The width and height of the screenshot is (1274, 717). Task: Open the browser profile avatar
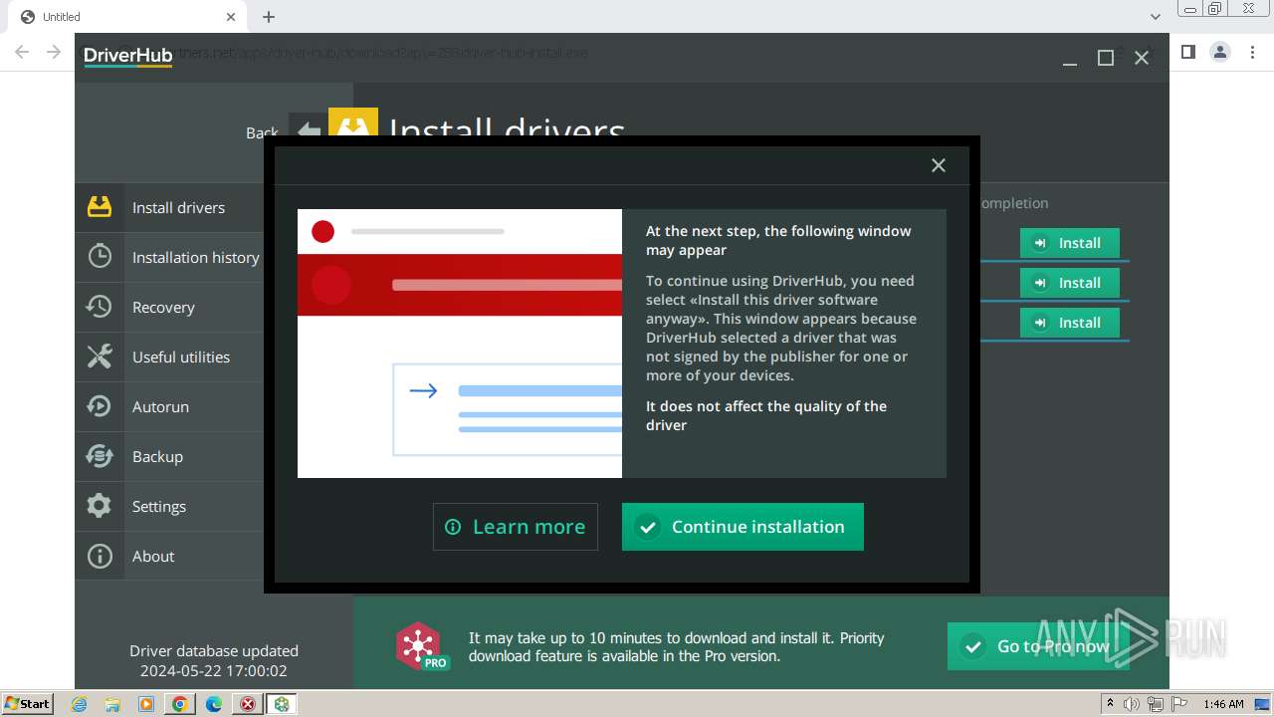pyautogui.click(x=1220, y=52)
